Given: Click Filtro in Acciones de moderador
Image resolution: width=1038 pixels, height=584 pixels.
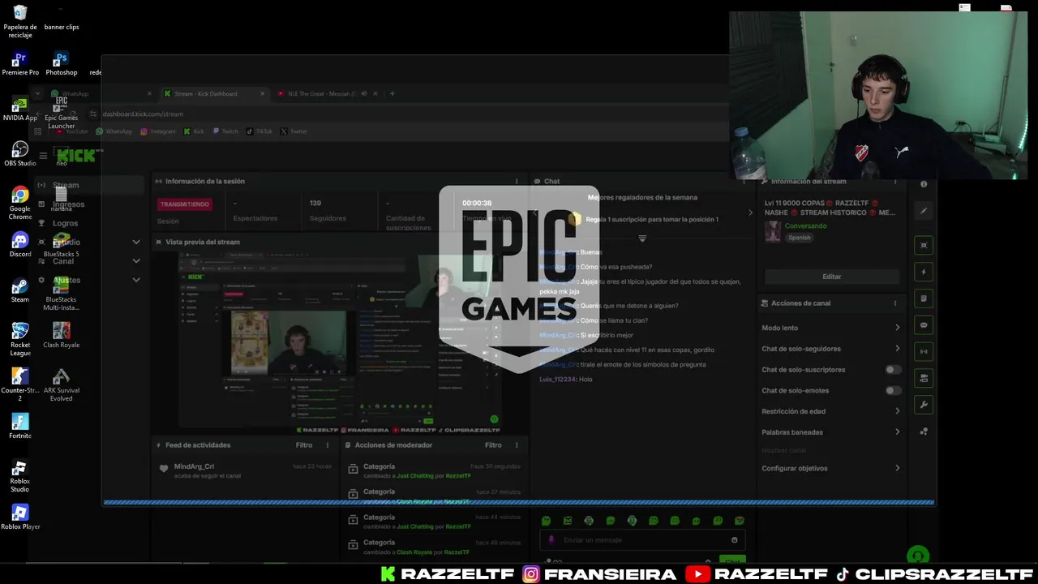Looking at the screenshot, I should pos(493,445).
